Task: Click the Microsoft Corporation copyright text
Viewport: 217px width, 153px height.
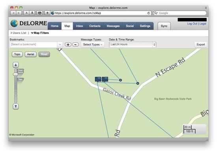Action: pyautogui.click(x=22, y=134)
